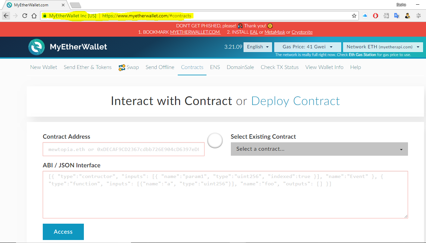Follow the Cryptonite link in banner
The image size is (426, 243).
click(302, 32)
